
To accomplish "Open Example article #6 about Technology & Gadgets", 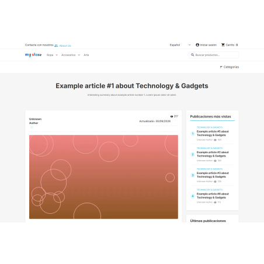I will [x=213, y=196].
